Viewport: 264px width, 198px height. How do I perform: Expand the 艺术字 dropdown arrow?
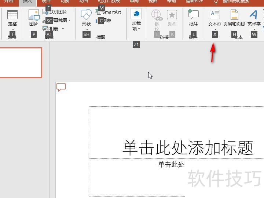254,29
